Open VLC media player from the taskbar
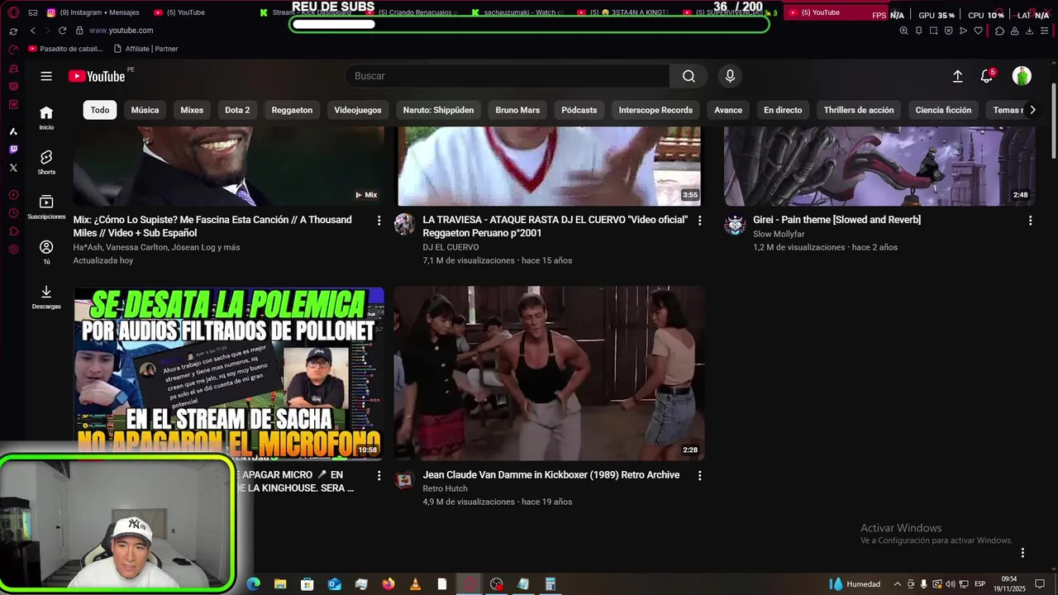 tap(415, 584)
